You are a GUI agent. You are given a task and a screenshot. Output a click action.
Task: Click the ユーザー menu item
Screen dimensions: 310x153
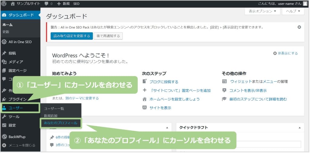click(20, 108)
